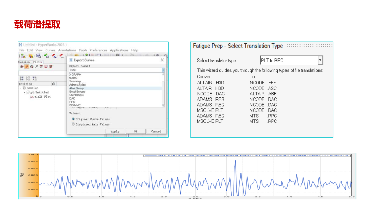Click the Save Session toolbar icon
Image resolution: width=370 pixels, height=208 pixels.
click(39, 56)
